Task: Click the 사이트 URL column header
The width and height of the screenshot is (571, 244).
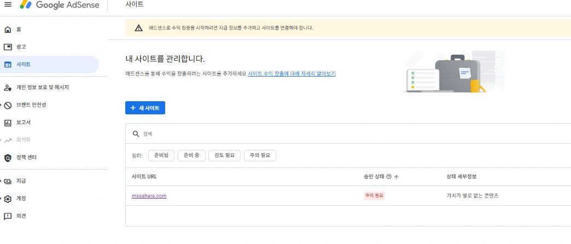Action: click(x=144, y=177)
